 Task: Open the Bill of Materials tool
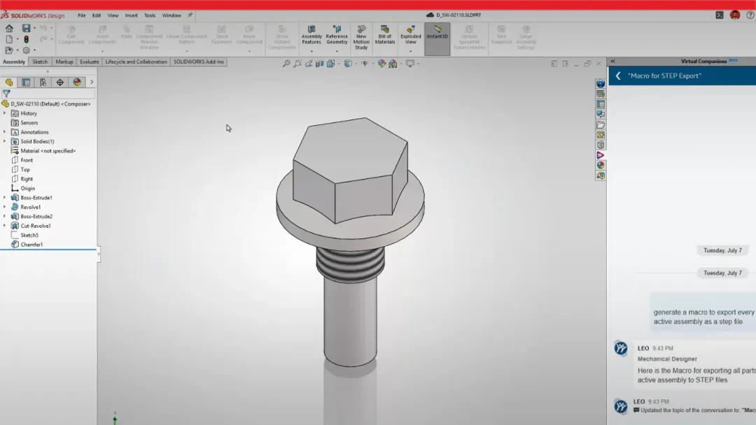(x=385, y=36)
